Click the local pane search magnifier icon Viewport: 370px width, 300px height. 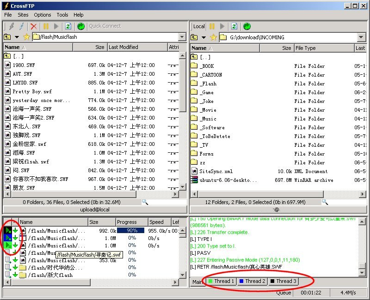(325, 202)
